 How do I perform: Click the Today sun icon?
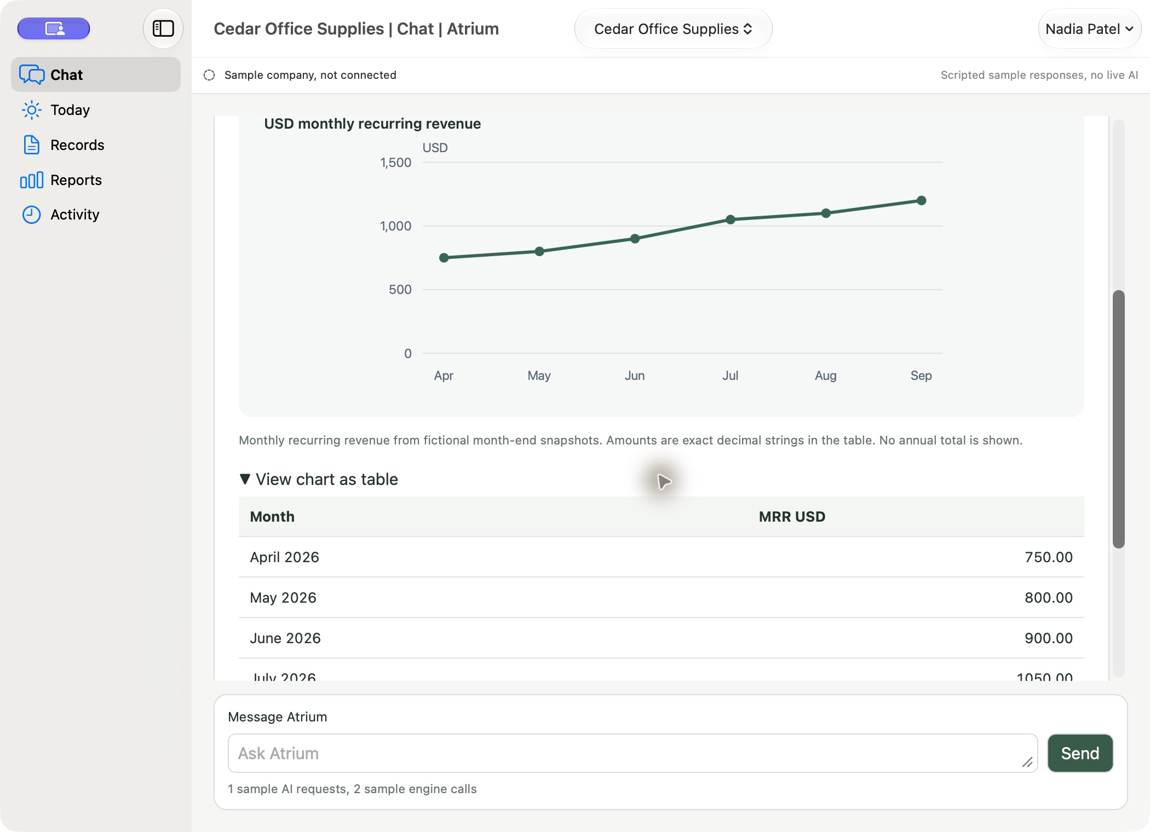pos(32,110)
